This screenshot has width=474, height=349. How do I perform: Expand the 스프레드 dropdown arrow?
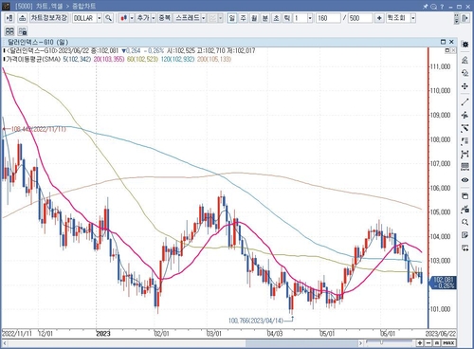click(x=204, y=18)
